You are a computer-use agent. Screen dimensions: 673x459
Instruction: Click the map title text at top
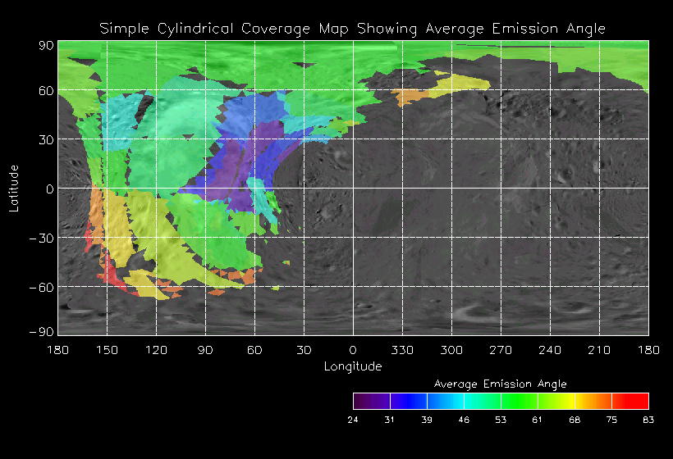352,29
